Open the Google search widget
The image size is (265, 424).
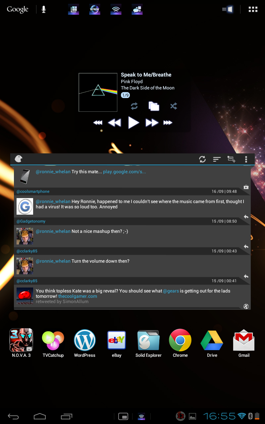18,9
